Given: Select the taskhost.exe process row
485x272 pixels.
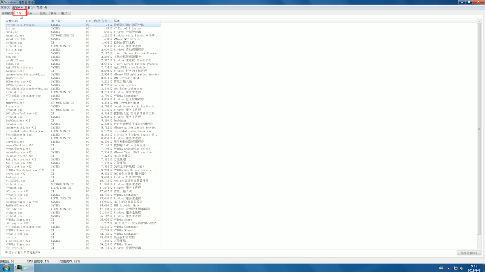Looking at the screenshot, I should pyautogui.click(x=82, y=71).
